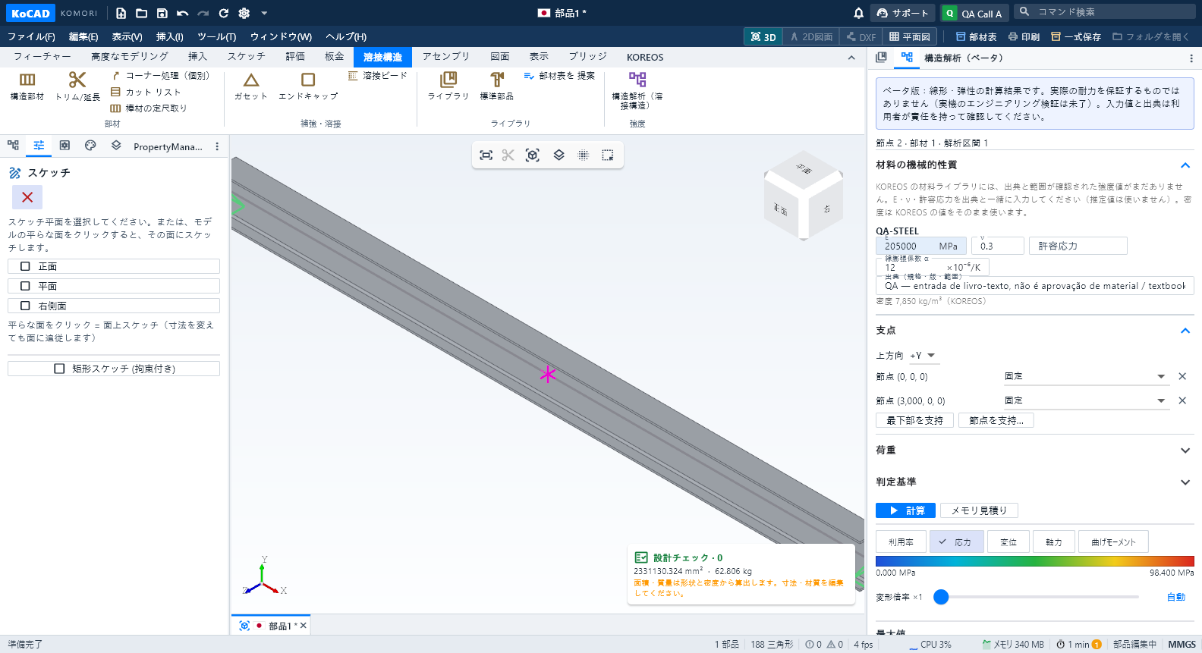1202x653 pixels.
Task: Expand the 荷重 section
Action: click(1185, 451)
